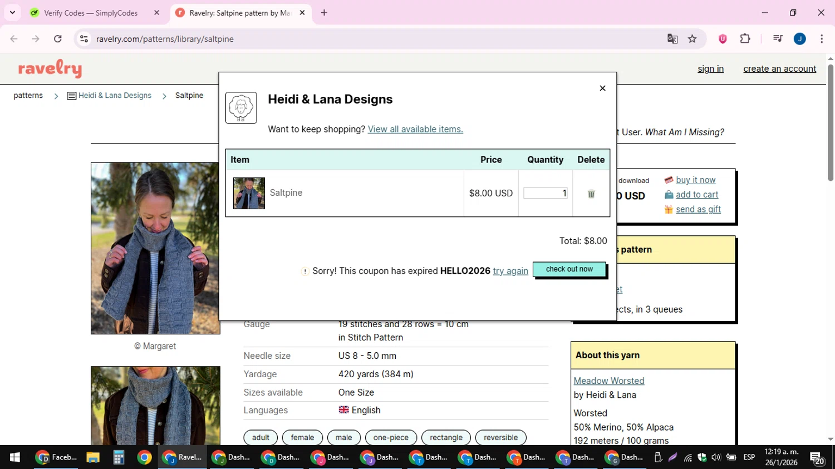Delete Saltpine from cart with trash icon
This screenshot has width=835, height=469.
point(591,194)
